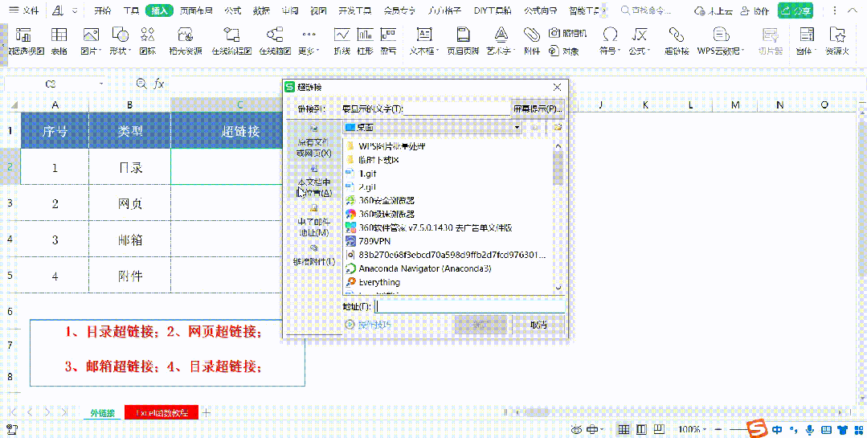The height and width of the screenshot is (438, 867).
Task: Click the green 分享 share button
Action: click(797, 10)
